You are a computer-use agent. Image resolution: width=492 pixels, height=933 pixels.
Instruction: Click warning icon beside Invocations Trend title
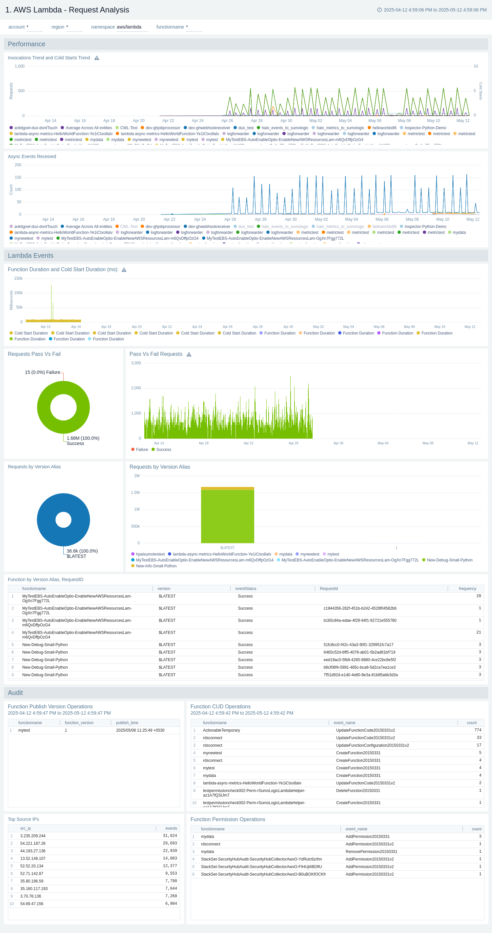click(x=97, y=58)
